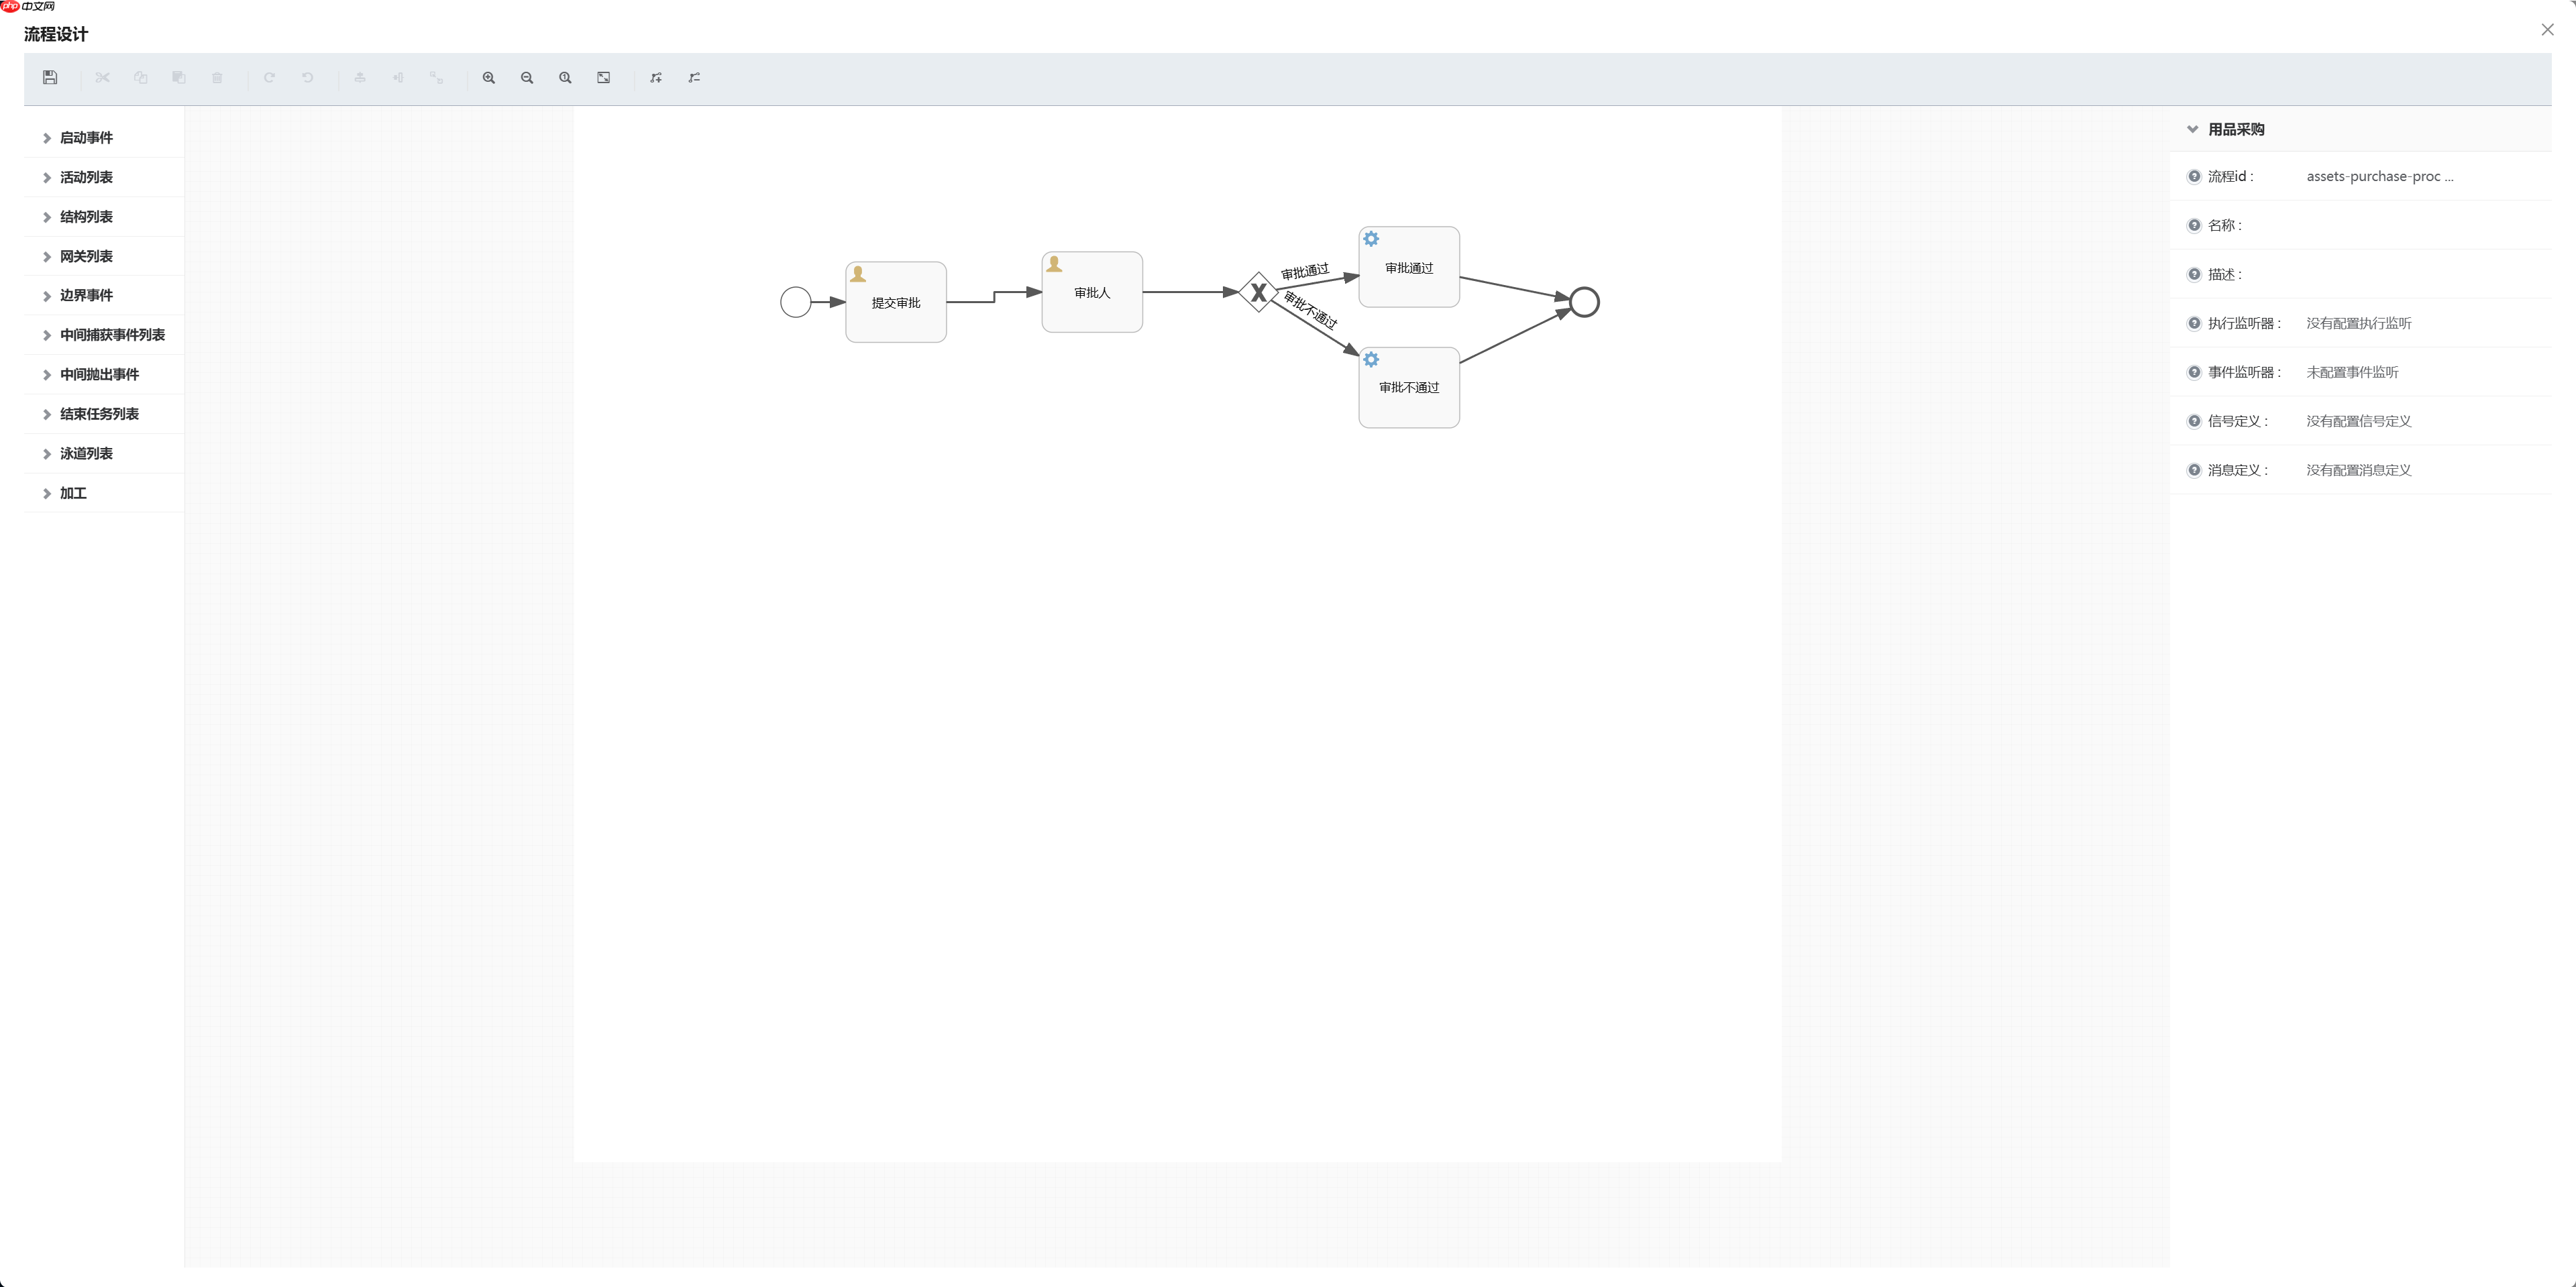Click the redo action icon
This screenshot has height=1287, width=2576.
pyautogui.click(x=269, y=77)
